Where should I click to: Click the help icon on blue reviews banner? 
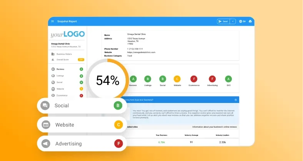pos(235,100)
